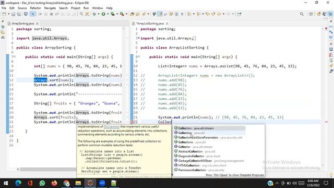Switch to the Java EE perspective icon
Screen dimensions: 334x188
319,14
